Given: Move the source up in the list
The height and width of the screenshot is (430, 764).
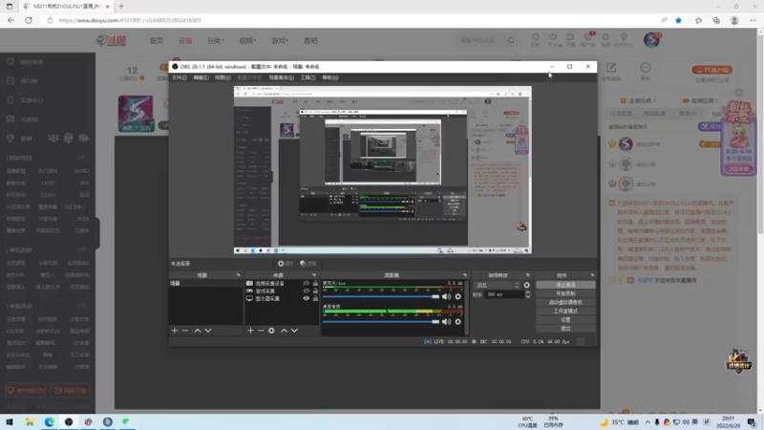Looking at the screenshot, I should tap(284, 331).
